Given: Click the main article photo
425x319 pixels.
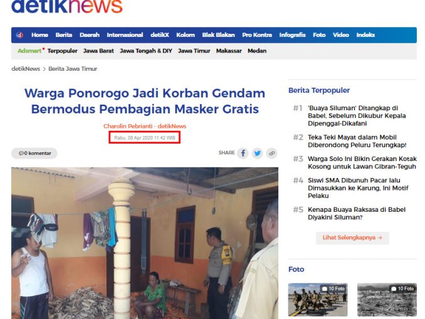Looking at the screenshot, I should (x=145, y=243).
